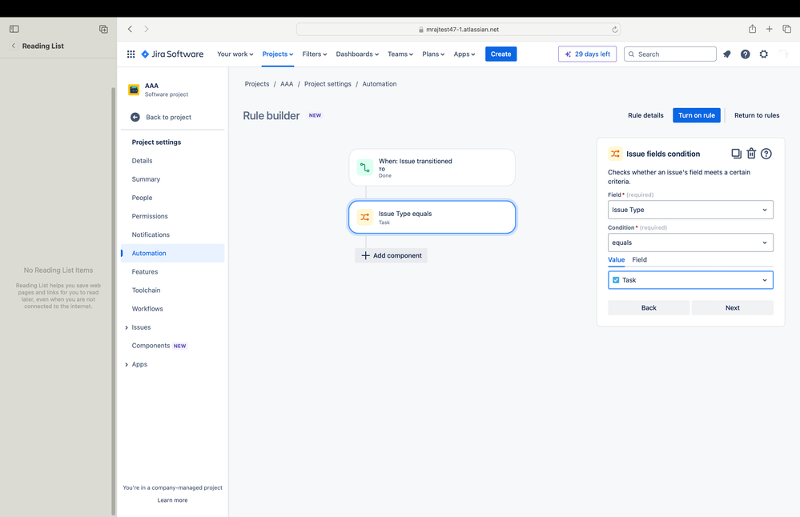The width and height of the screenshot is (800, 517).
Task: Click Learn more link at sidebar bottom
Action: point(172,500)
